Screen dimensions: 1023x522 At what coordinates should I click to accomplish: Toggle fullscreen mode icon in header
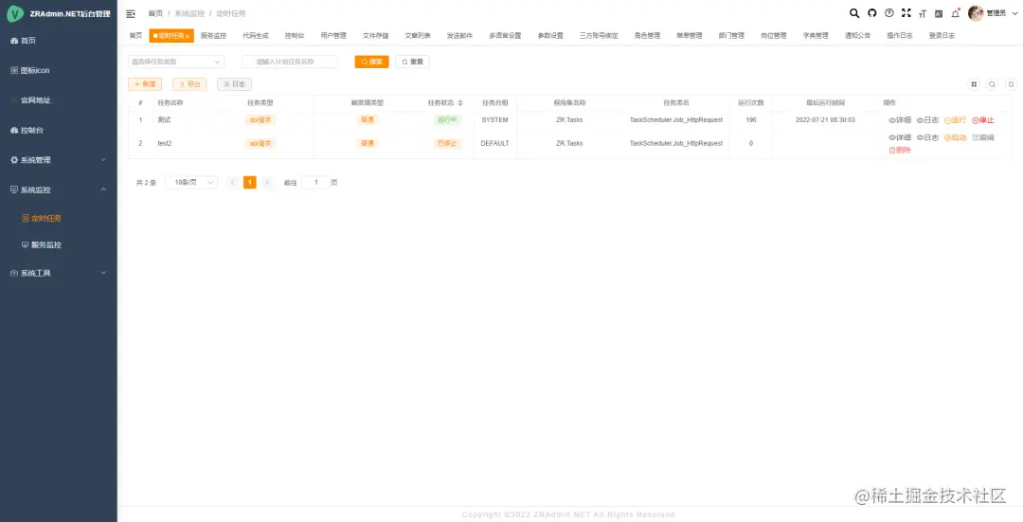906,13
